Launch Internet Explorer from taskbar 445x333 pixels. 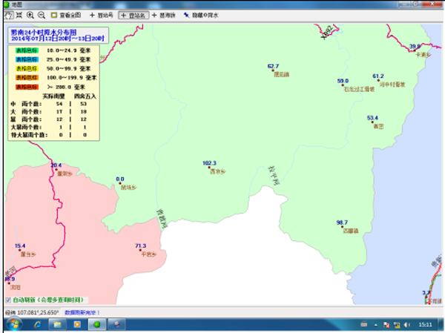click(x=38, y=325)
